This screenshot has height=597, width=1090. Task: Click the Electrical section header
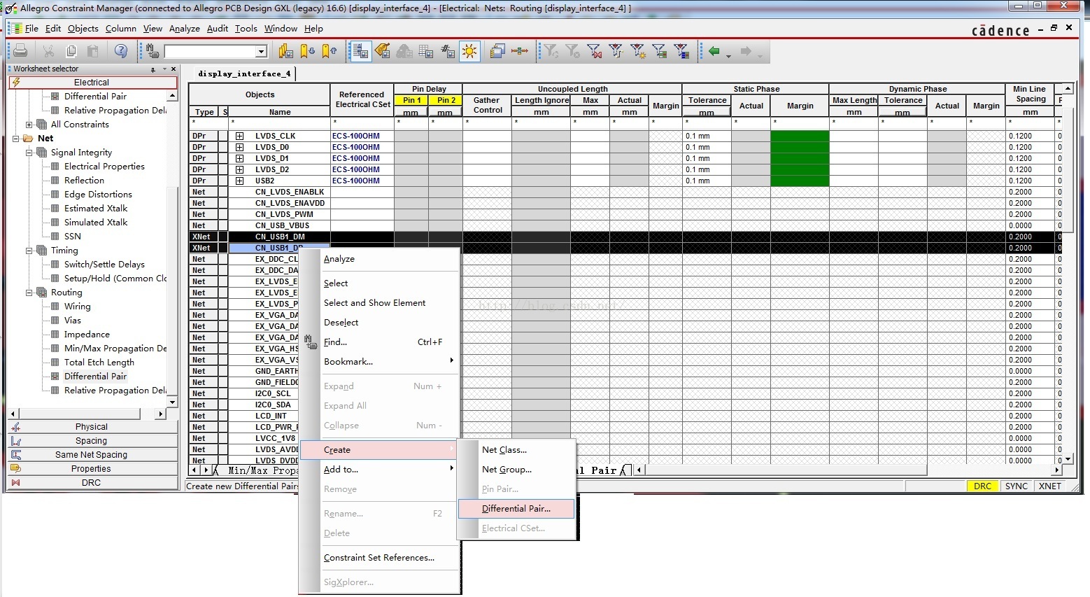[x=92, y=83]
